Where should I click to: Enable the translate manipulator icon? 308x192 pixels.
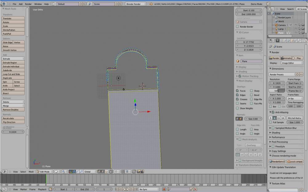pos(74,172)
